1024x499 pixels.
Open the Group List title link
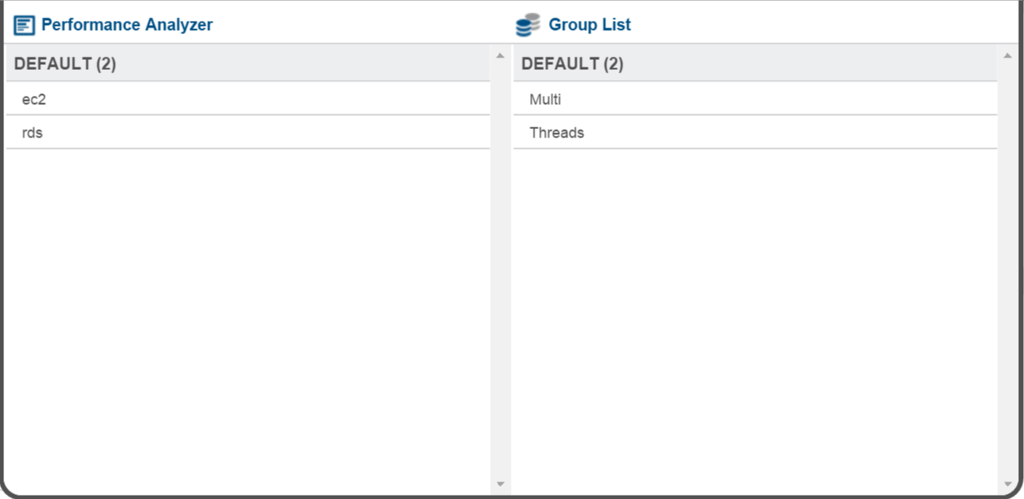(x=590, y=25)
